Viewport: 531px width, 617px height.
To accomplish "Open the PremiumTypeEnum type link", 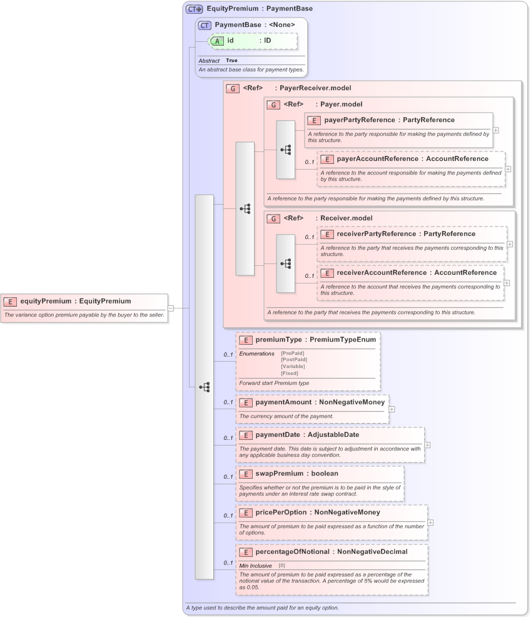I will click(x=343, y=340).
